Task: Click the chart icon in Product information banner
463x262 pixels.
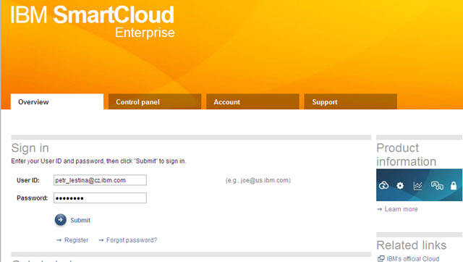Action: (417, 185)
